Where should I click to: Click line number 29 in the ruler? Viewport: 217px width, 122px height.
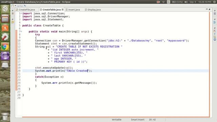[19, 98]
